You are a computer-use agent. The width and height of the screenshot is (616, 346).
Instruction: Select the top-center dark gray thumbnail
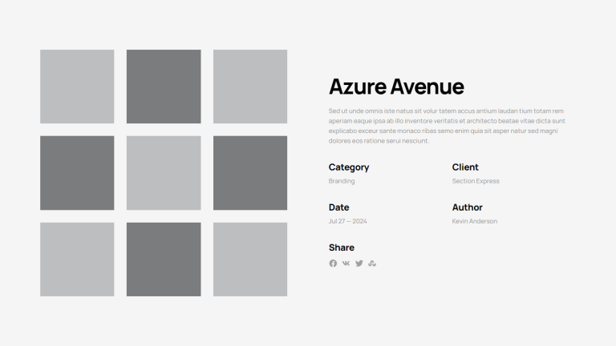(x=164, y=86)
